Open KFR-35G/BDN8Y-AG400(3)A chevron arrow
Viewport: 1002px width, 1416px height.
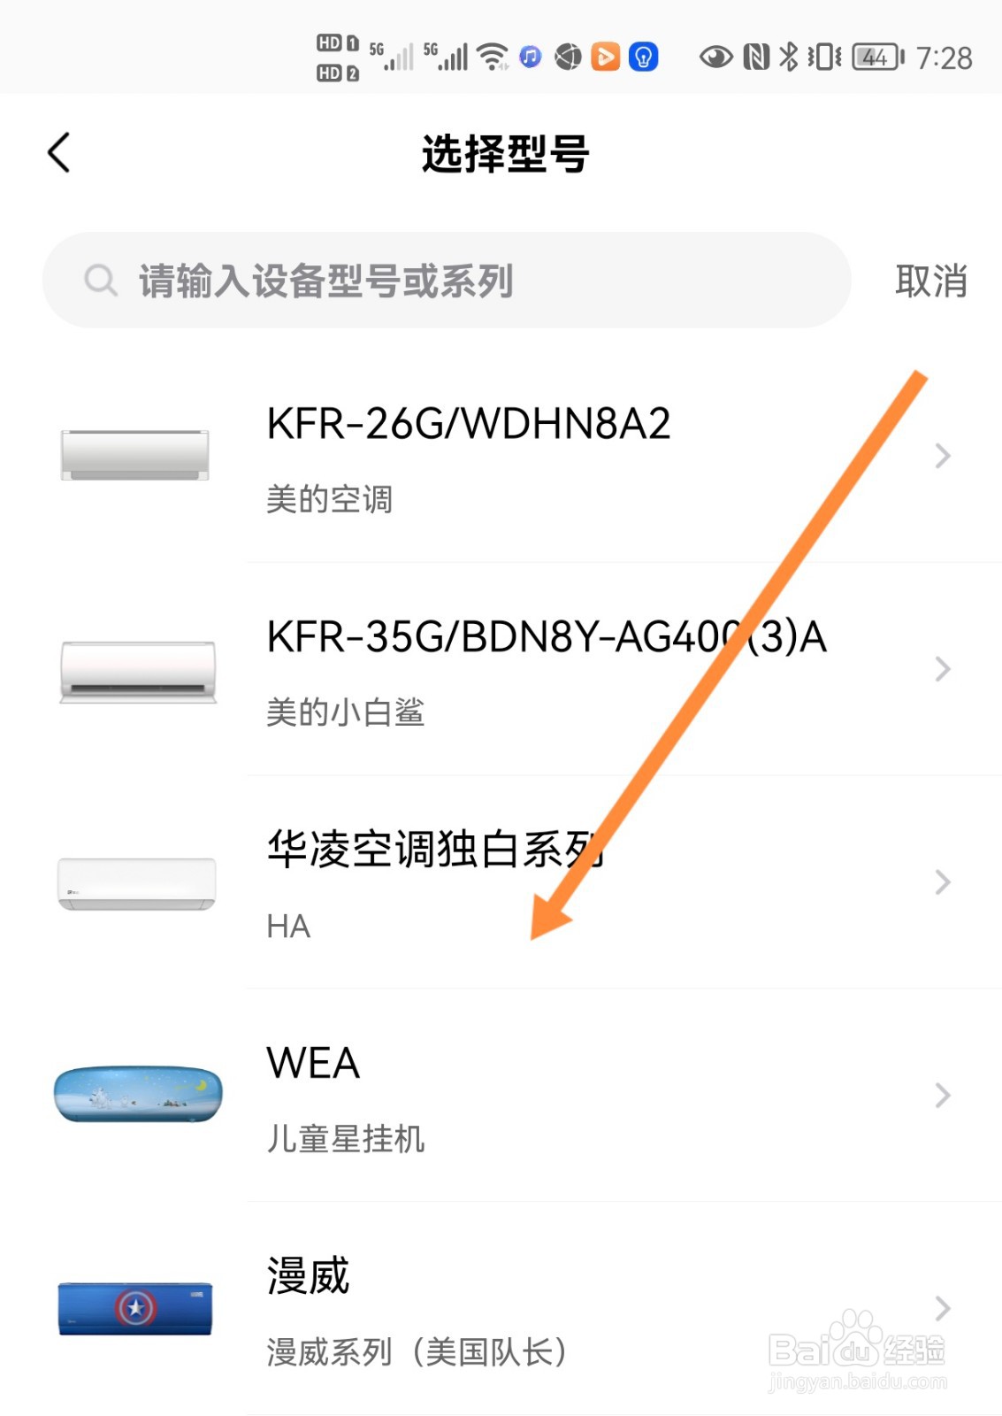click(943, 669)
